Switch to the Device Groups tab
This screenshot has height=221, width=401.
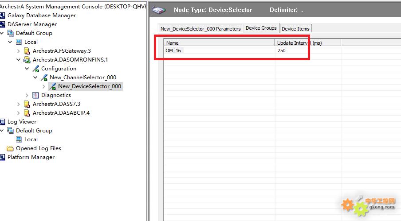point(261,28)
